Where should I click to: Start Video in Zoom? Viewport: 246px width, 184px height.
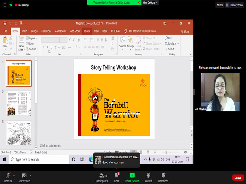tap(24, 178)
